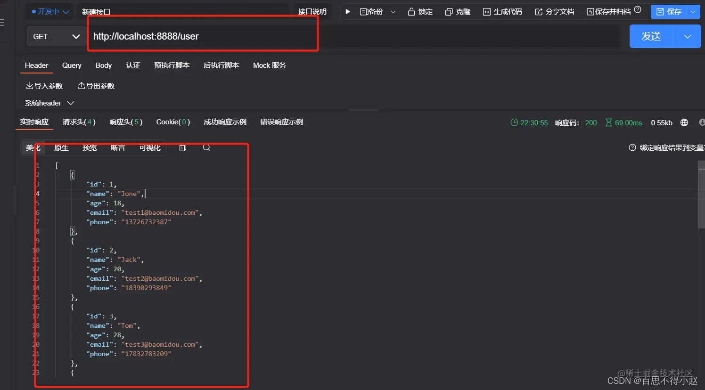Open the 开发中 status dropdown

point(50,12)
